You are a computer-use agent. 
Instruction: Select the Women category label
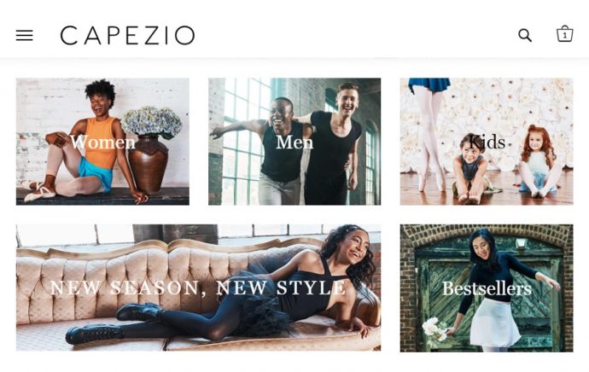102,142
